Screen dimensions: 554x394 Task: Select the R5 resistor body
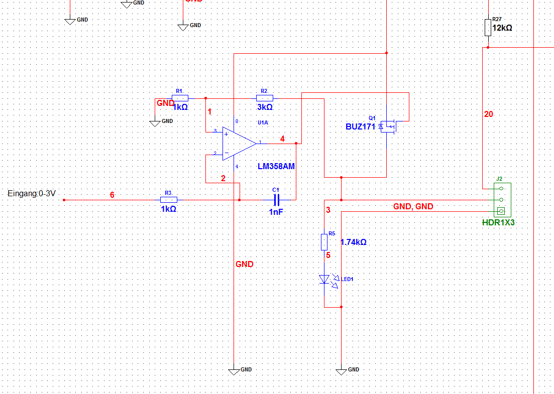point(324,242)
